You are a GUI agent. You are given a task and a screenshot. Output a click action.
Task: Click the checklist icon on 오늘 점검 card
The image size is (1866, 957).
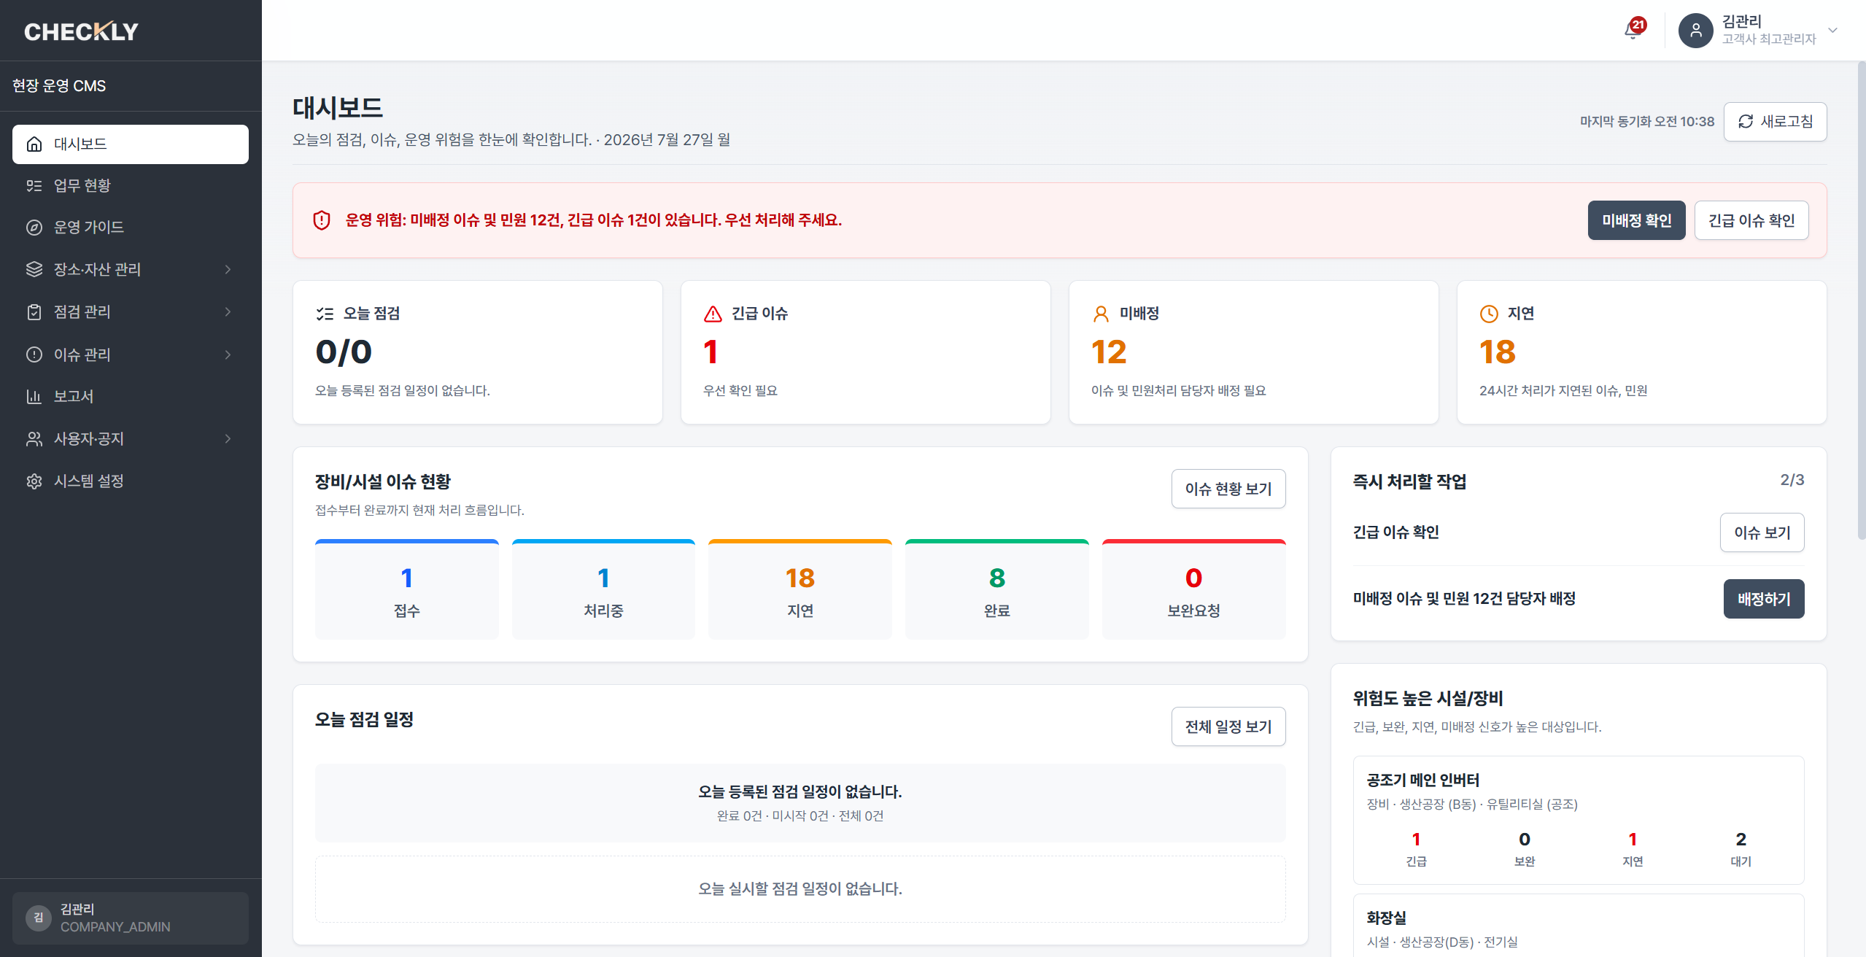pos(325,314)
